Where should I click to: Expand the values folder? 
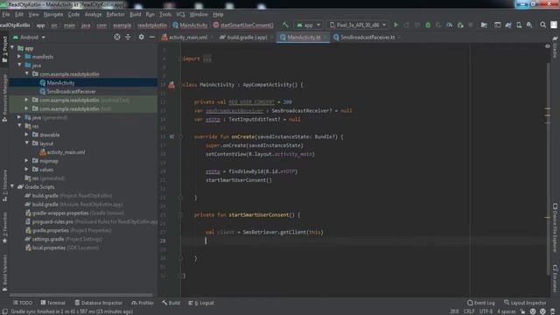click(x=27, y=169)
